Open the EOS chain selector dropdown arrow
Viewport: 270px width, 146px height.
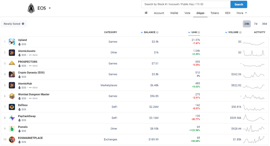pyautogui.click(x=50, y=8)
